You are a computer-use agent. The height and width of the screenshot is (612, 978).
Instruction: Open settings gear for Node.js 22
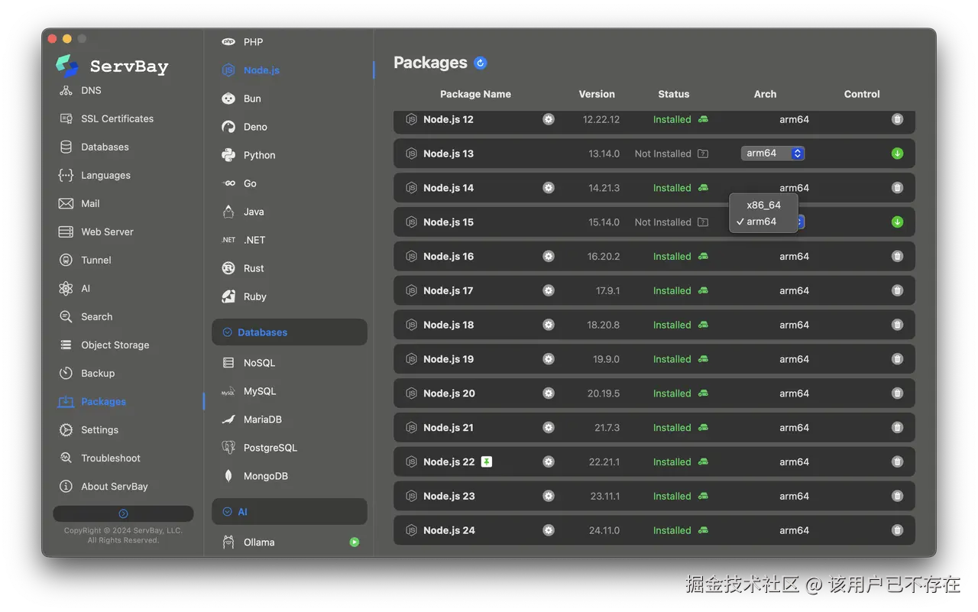tap(549, 462)
